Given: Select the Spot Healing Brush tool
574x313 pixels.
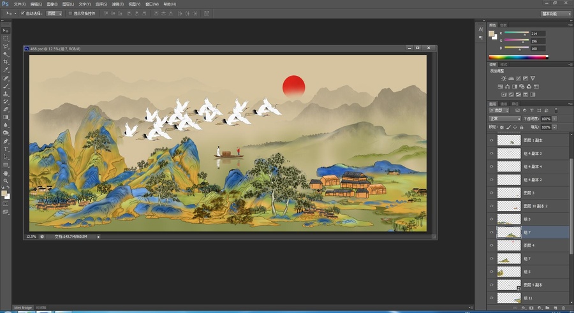Looking at the screenshot, I should pyautogui.click(x=6, y=78).
